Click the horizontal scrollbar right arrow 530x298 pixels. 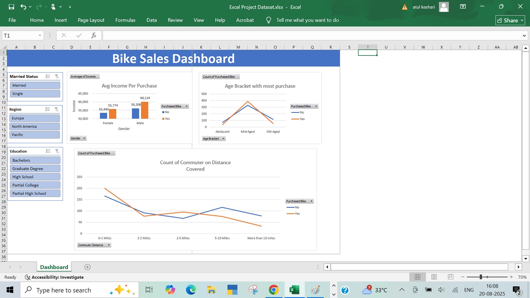point(518,267)
